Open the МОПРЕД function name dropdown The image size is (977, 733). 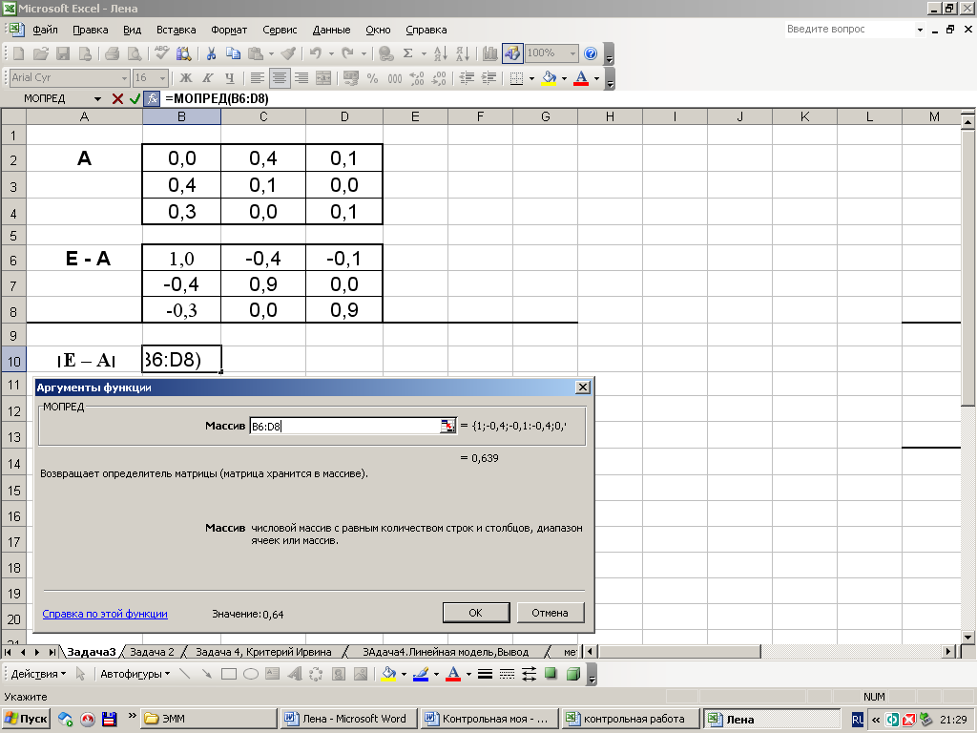[x=97, y=98]
